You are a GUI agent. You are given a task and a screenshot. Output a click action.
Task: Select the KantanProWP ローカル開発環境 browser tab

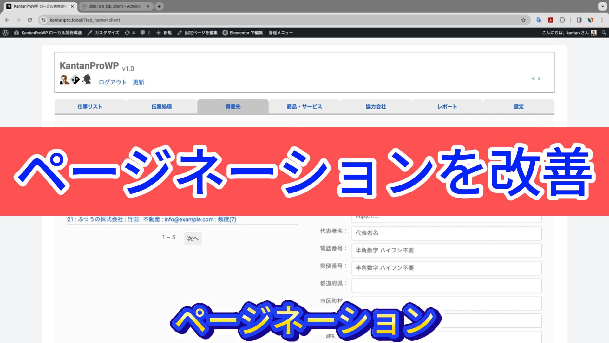tap(40, 6)
